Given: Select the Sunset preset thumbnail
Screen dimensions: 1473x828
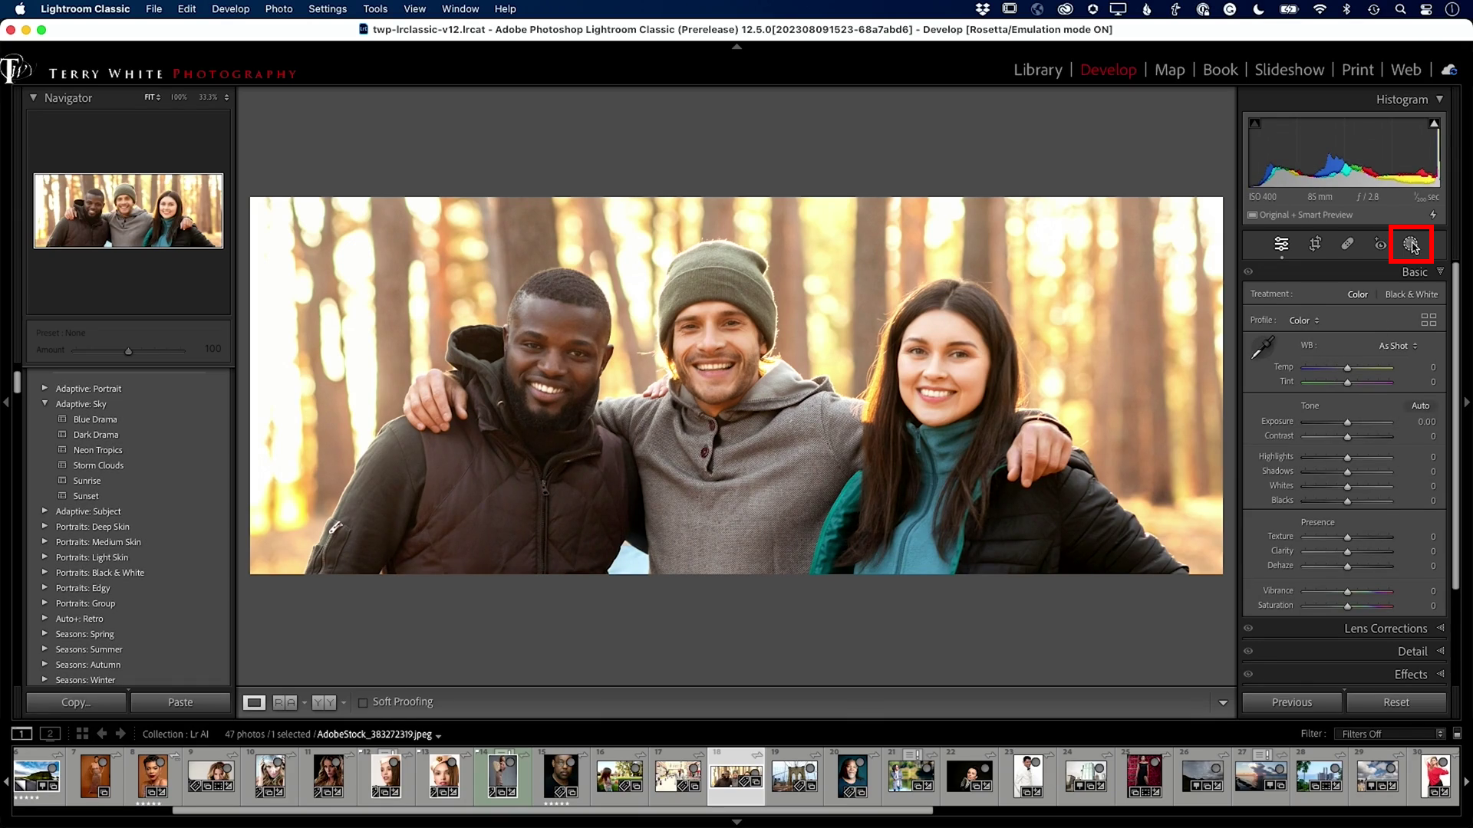Looking at the screenshot, I should 85,495.
